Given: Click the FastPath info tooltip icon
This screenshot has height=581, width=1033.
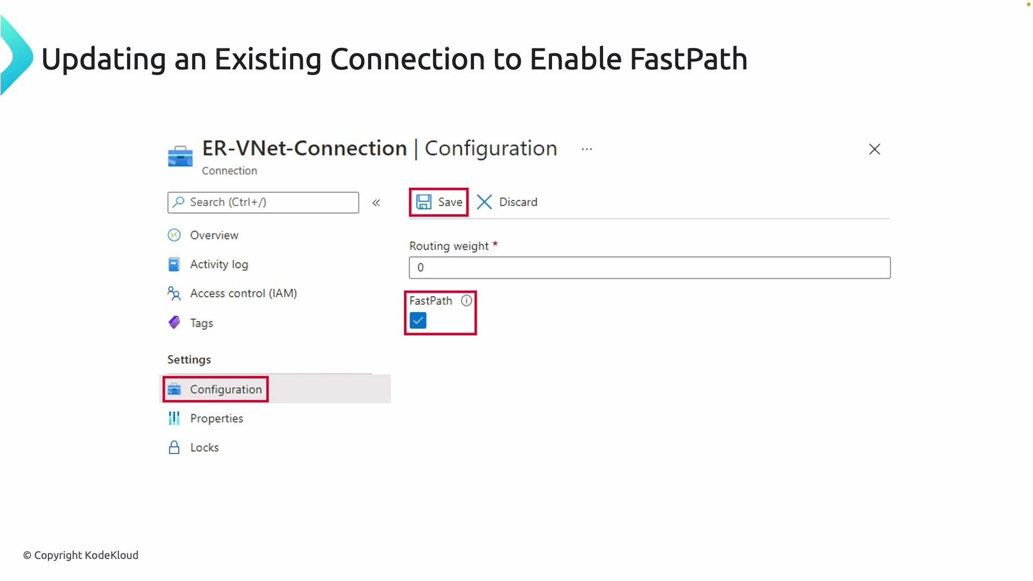Looking at the screenshot, I should (466, 301).
